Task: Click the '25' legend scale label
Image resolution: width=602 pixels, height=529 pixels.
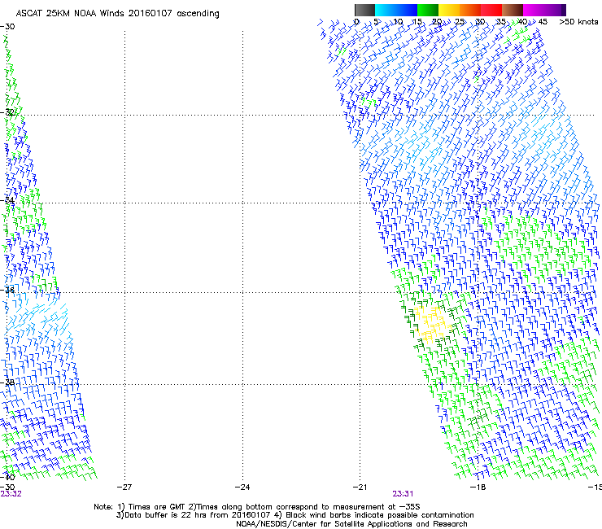Action: [x=460, y=22]
